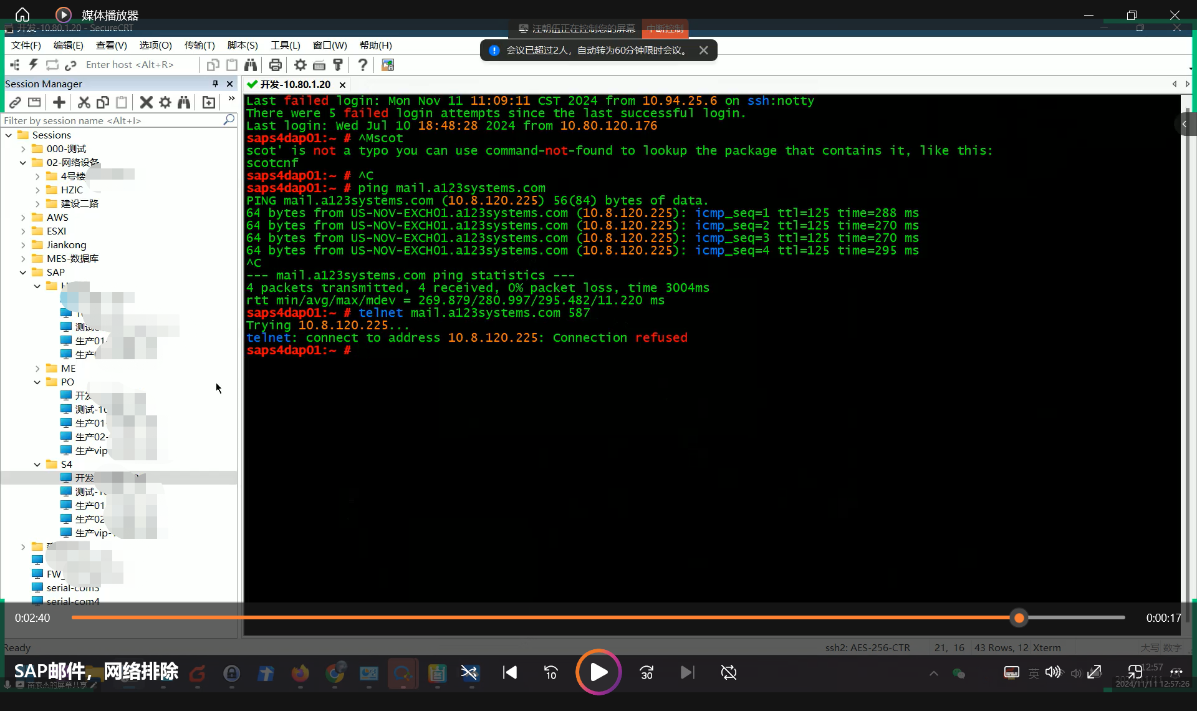Click Connect in Tab icon in Session Manager
The height and width of the screenshot is (711, 1197).
pos(34,102)
